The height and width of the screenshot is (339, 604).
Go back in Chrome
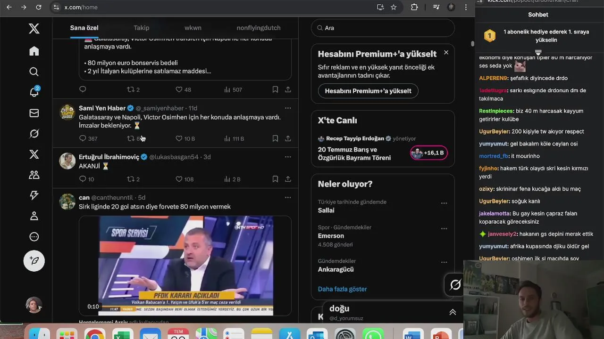tap(9, 7)
